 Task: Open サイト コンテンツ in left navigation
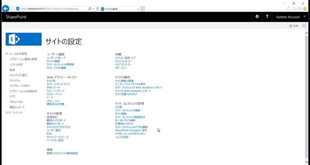14,113
